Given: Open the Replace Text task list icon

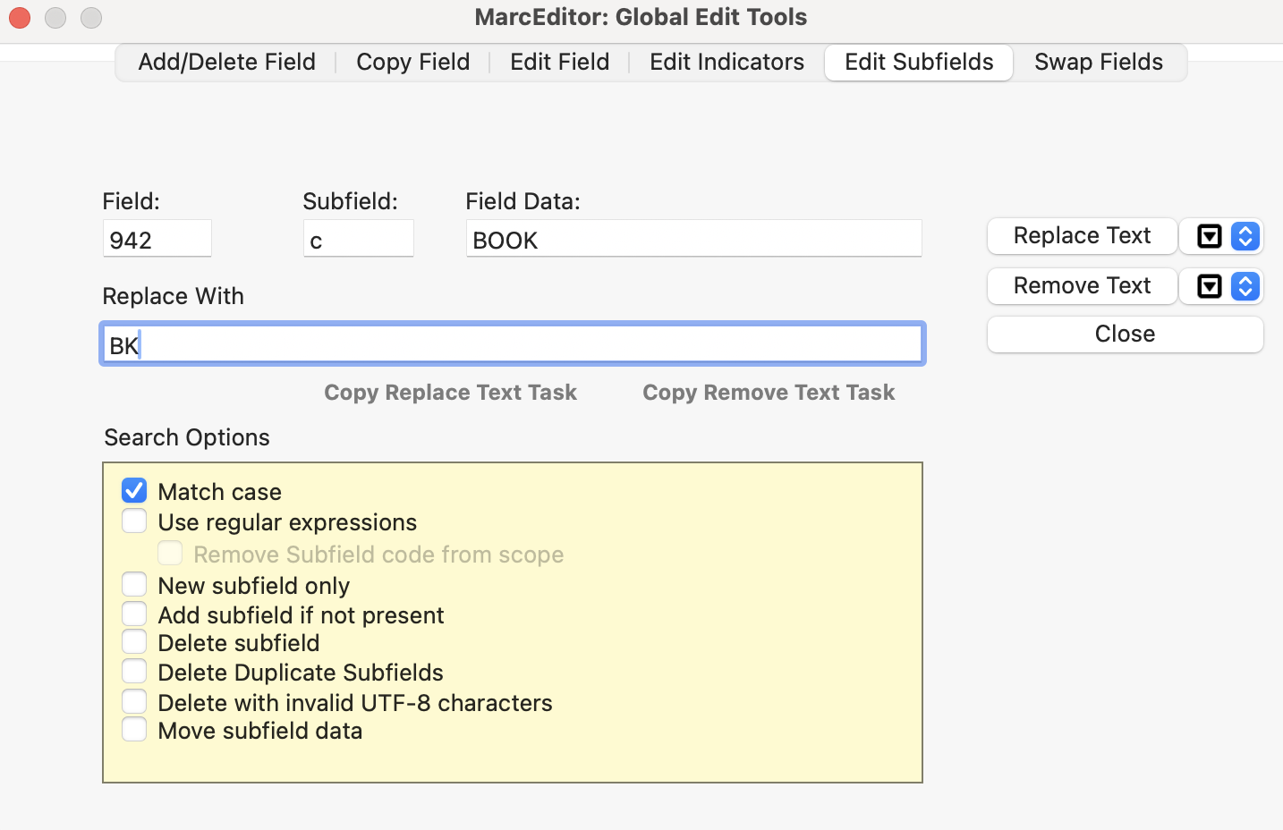Looking at the screenshot, I should (1209, 236).
